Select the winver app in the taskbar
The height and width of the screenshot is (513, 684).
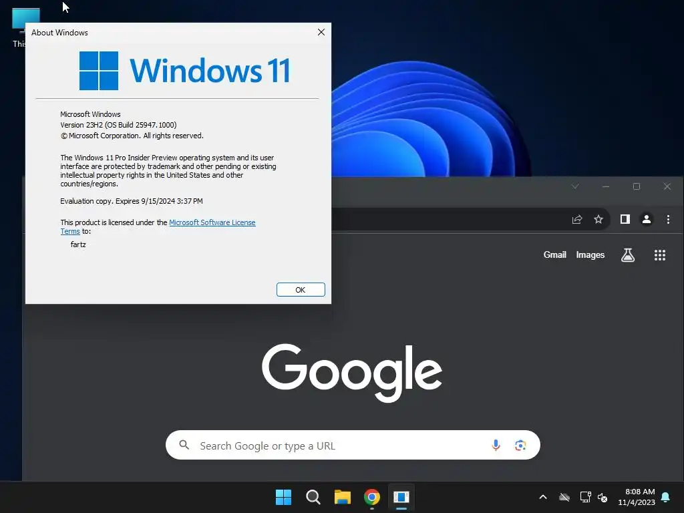coord(401,497)
